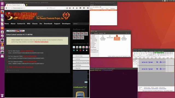Select the highlighted refresh_desktop_app_entry.sh file
The width and height of the screenshot is (175, 98).
117,38
